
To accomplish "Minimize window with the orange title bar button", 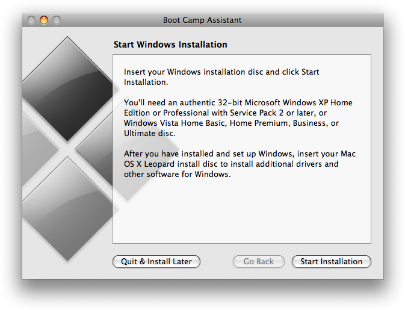I will click(x=44, y=20).
